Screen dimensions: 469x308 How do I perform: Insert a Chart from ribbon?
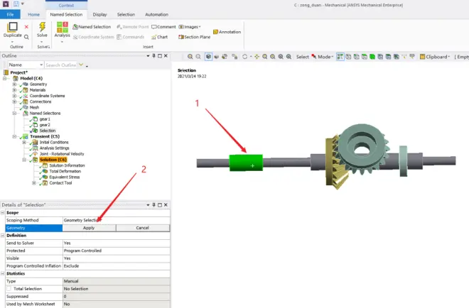[x=159, y=37]
